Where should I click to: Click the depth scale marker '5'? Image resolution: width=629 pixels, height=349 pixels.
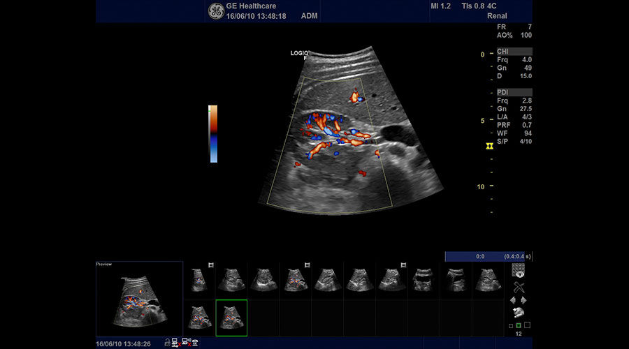482,121
